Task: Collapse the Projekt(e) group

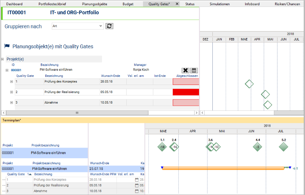Action: point(3,59)
